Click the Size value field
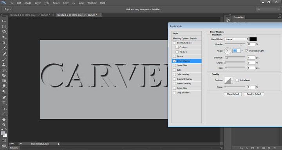 [251, 68]
